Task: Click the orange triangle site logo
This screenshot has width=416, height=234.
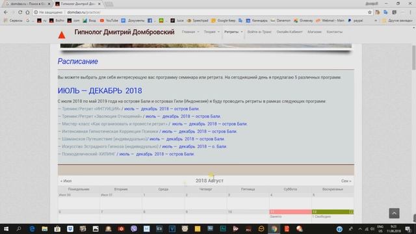Action: (62, 35)
